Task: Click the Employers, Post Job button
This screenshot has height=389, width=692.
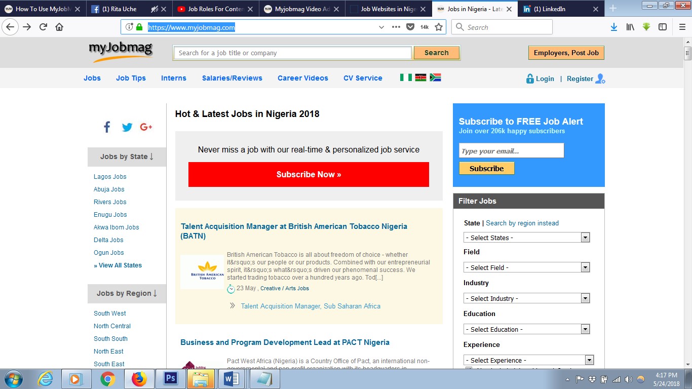Action: pos(566,53)
